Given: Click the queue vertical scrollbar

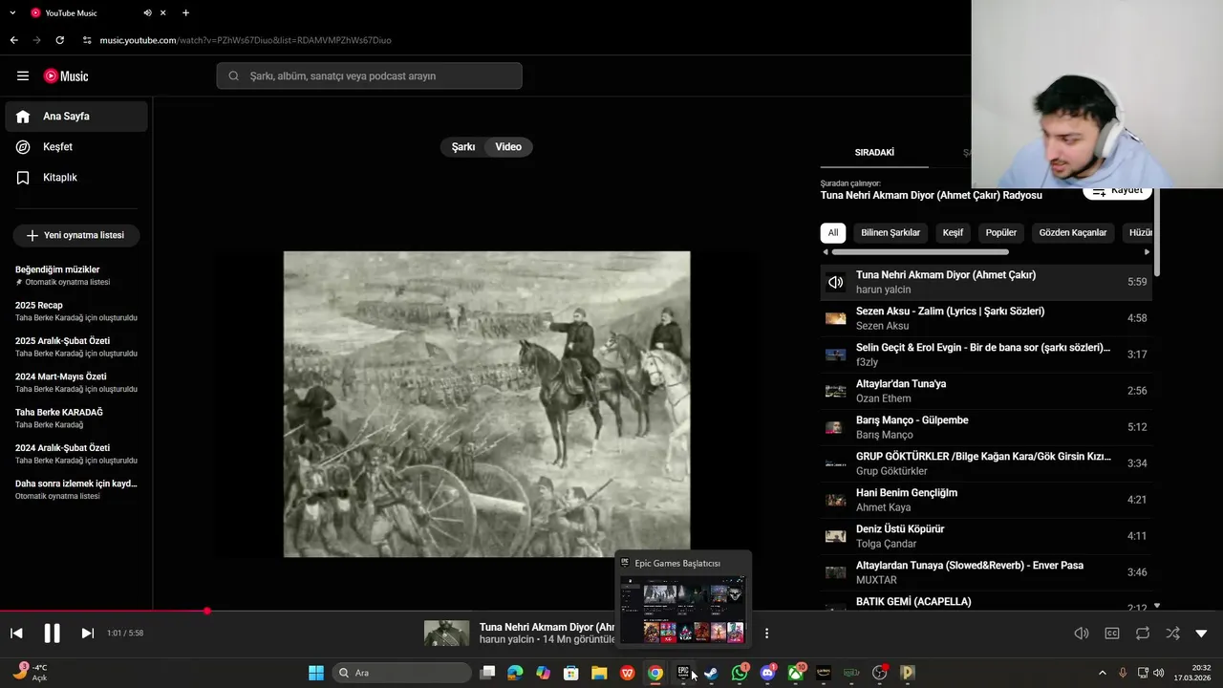Looking at the screenshot, I should [1157, 233].
